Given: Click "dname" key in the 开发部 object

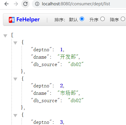Looking at the screenshot, I should pos(40,57).
